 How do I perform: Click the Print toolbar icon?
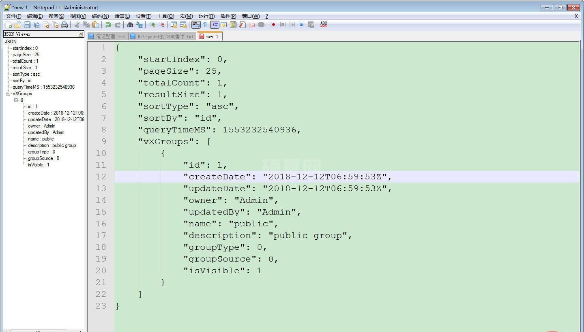click(64, 25)
